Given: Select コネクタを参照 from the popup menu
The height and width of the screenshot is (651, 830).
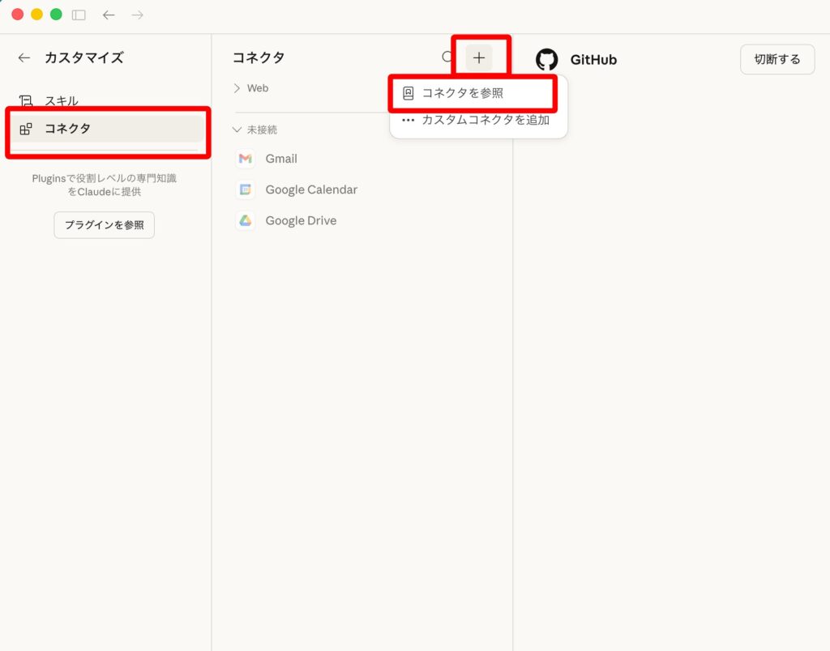Looking at the screenshot, I should coord(462,93).
